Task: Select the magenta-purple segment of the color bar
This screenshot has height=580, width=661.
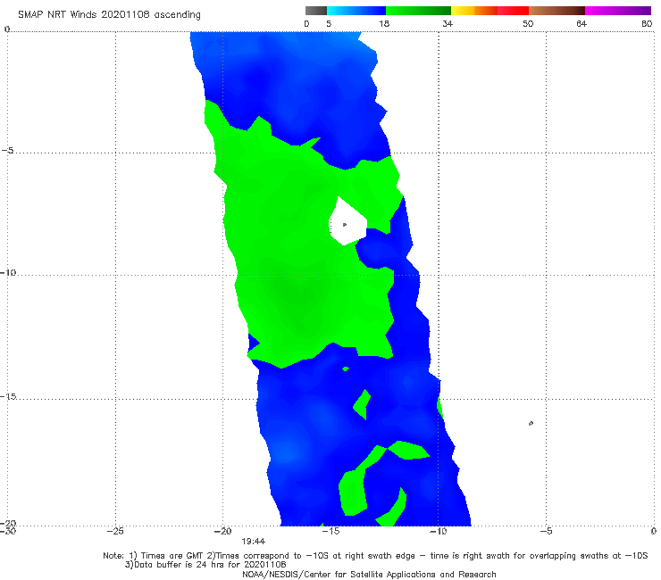Action: tap(618, 11)
